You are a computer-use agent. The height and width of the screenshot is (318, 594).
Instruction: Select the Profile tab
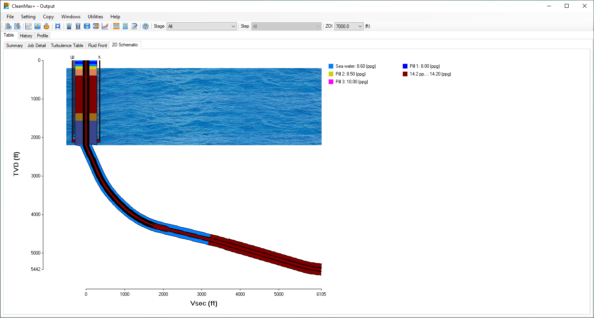(x=43, y=36)
